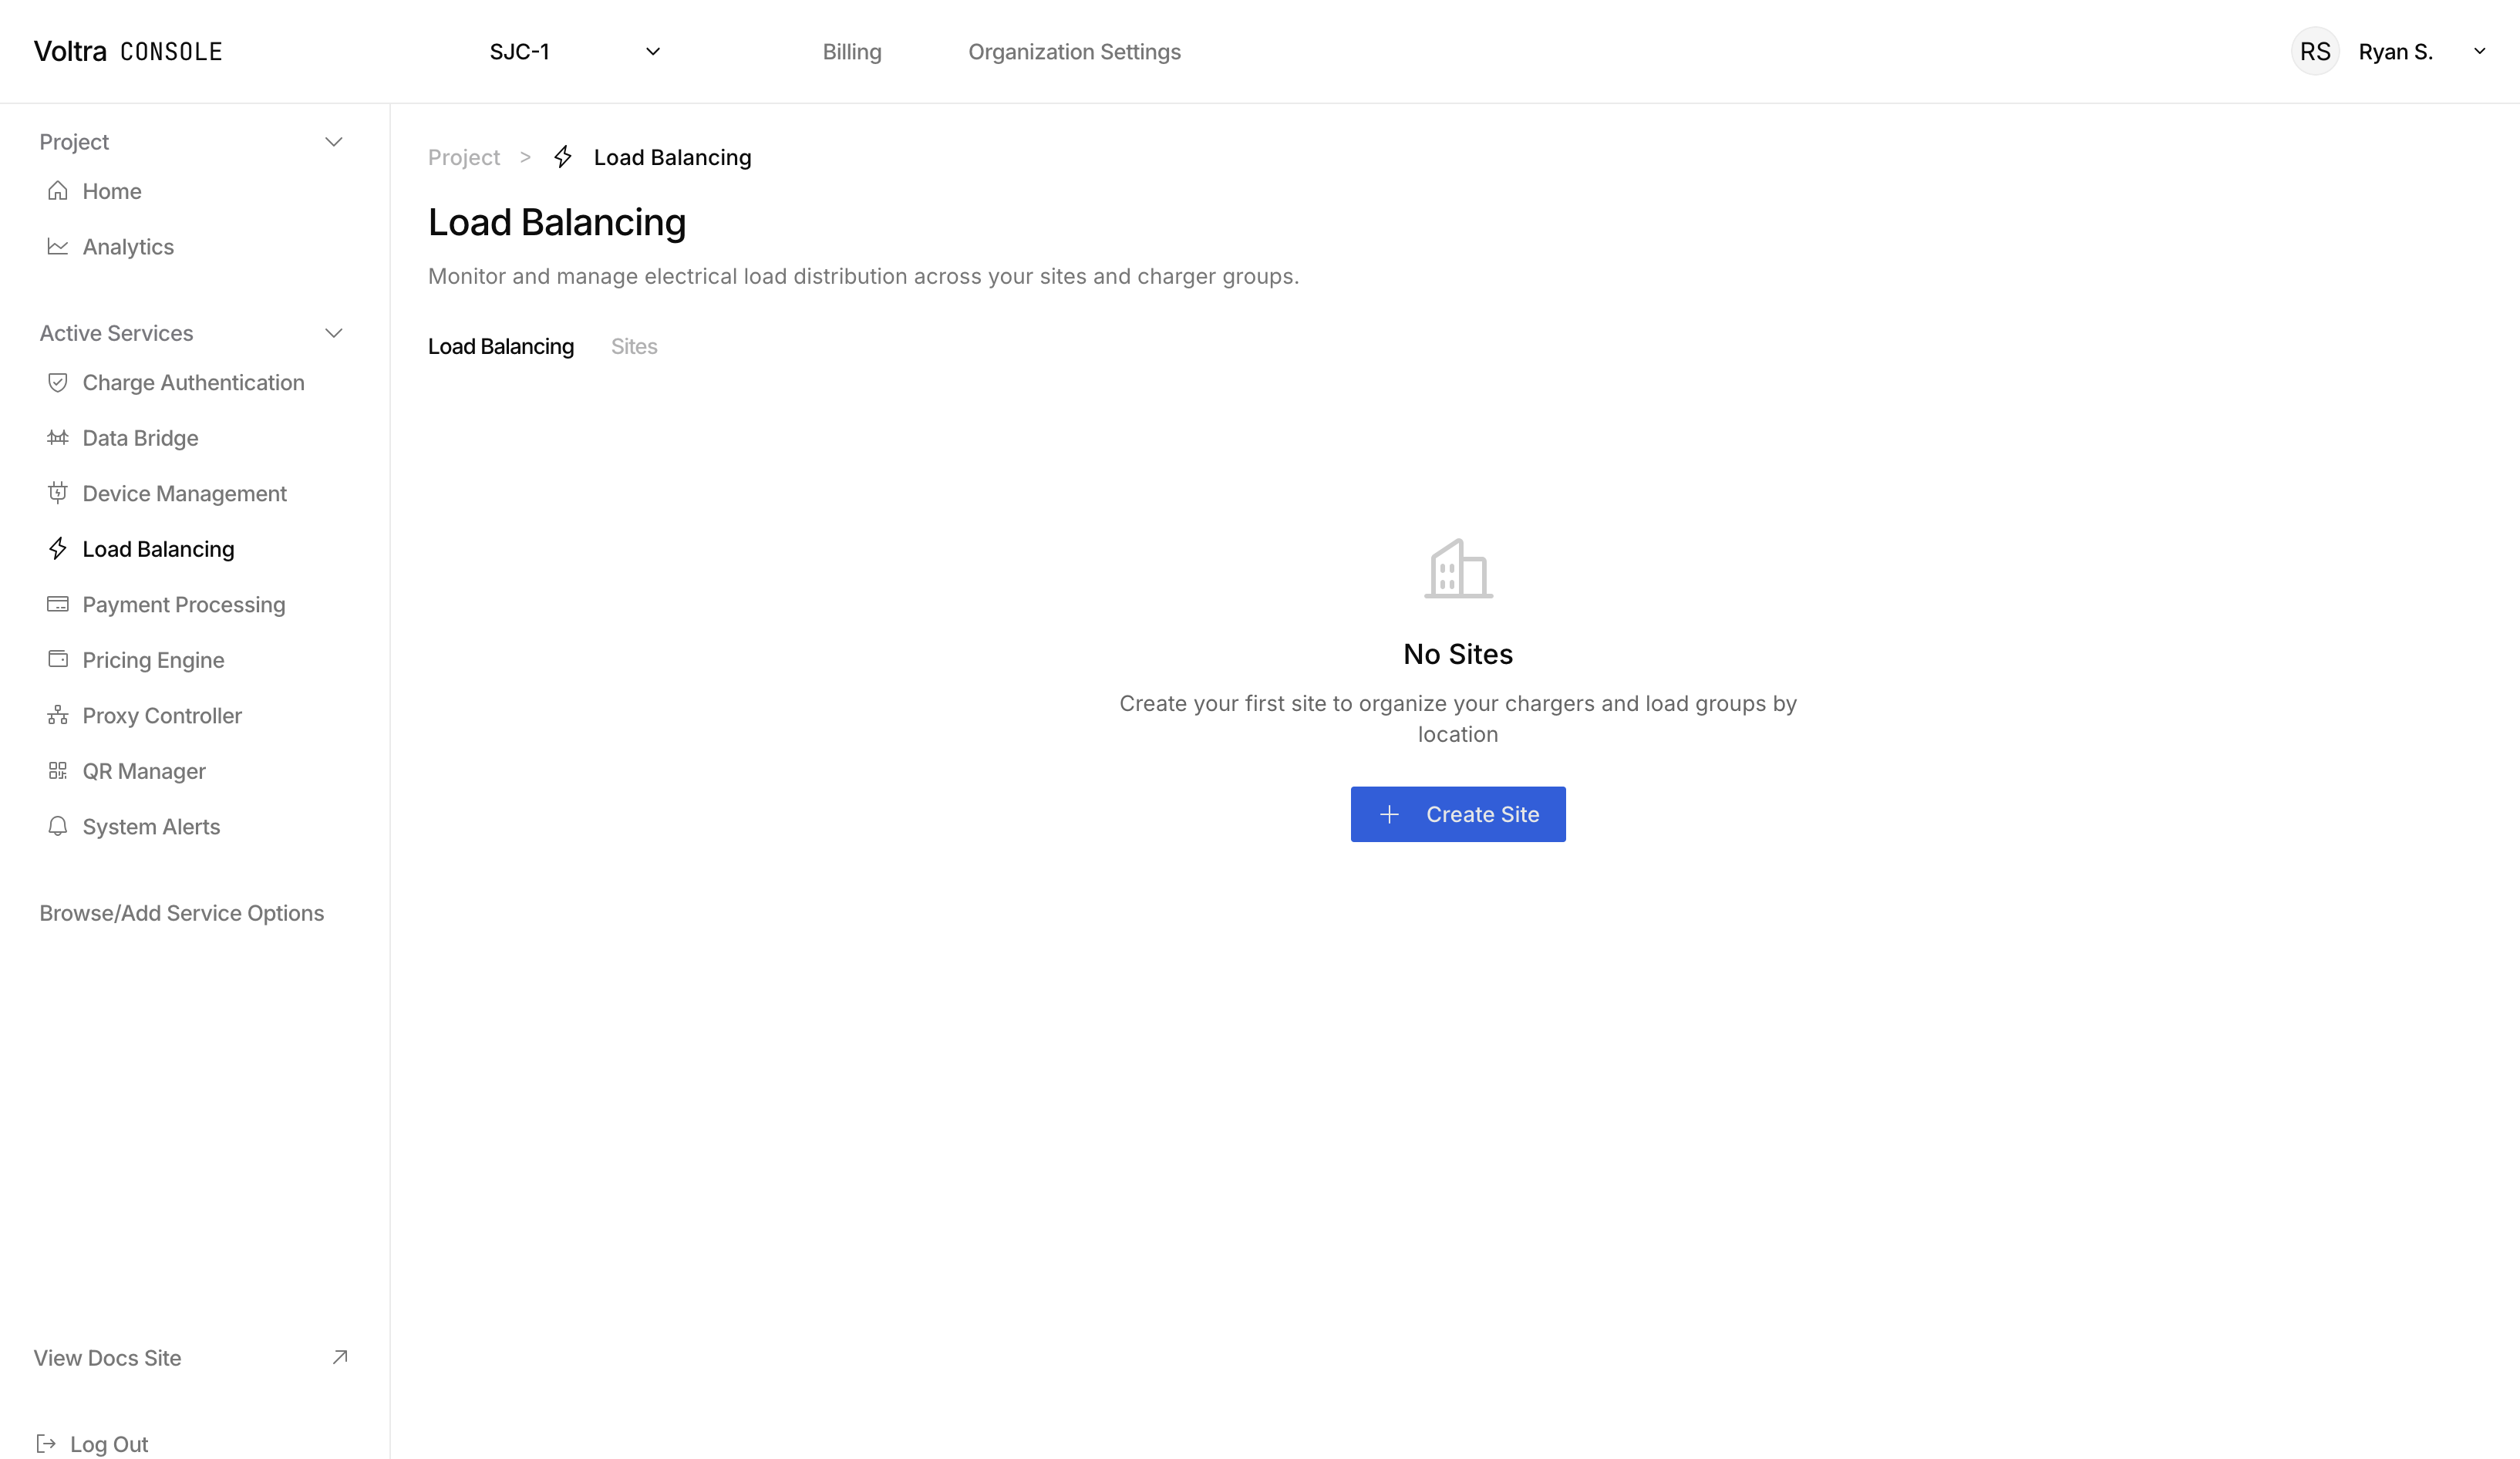
Task: Switch to the Sites tab
Action: coord(634,346)
